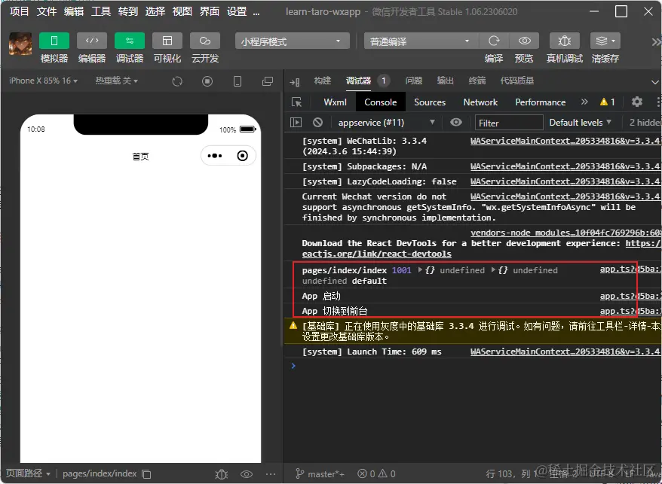This screenshot has height=484, width=662.
Task: Switch to the Performance devtools tab
Action: (x=541, y=102)
